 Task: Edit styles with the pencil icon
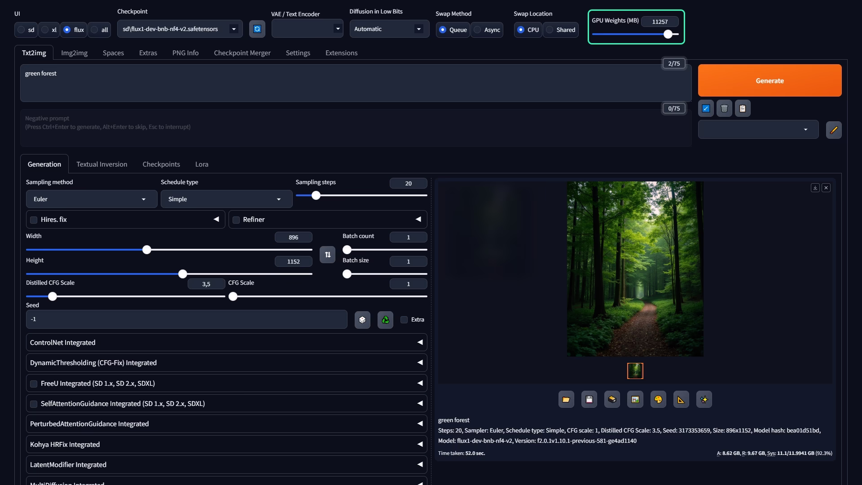point(834,130)
